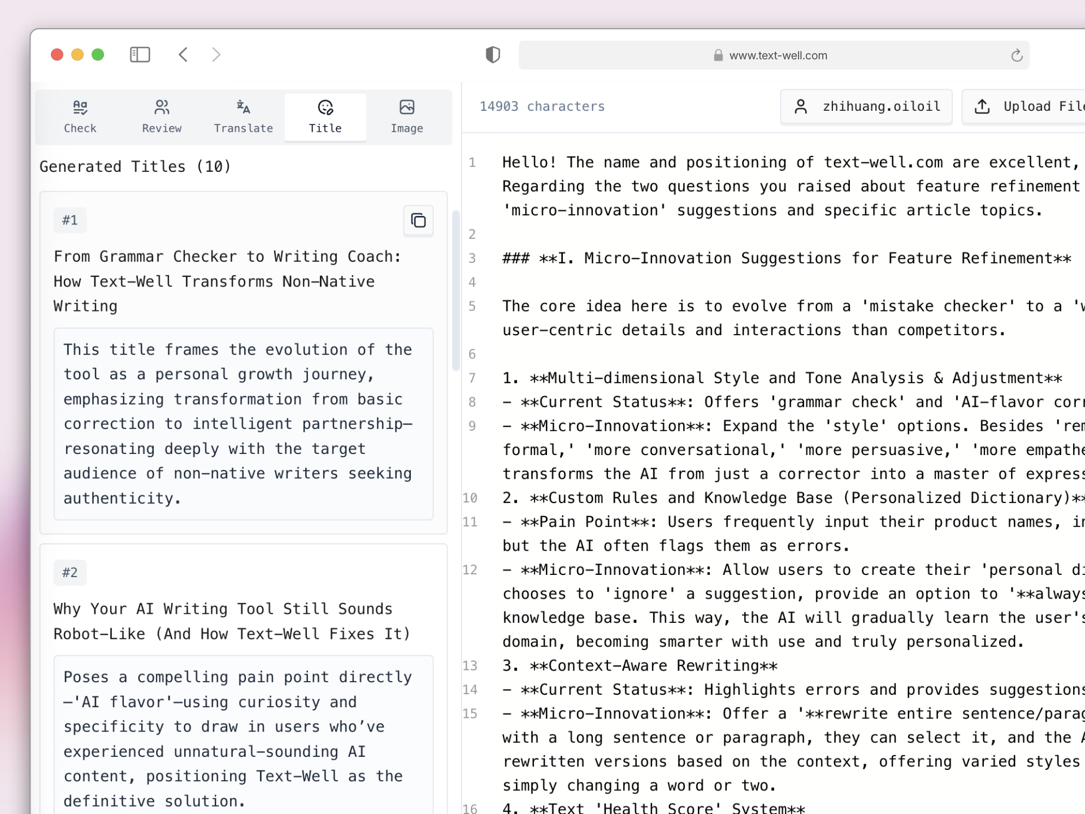The image size is (1085, 814).
Task: Switch to the Review tab
Action: tap(162, 117)
